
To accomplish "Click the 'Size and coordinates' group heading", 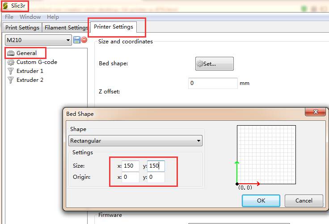I will coord(126,42).
